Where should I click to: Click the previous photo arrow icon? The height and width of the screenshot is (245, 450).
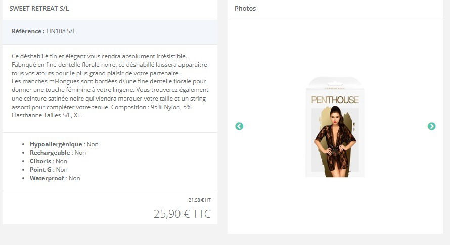[239, 126]
